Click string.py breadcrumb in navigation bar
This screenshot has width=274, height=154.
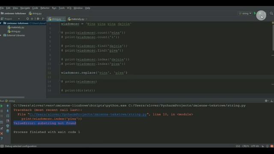(35, 13)
